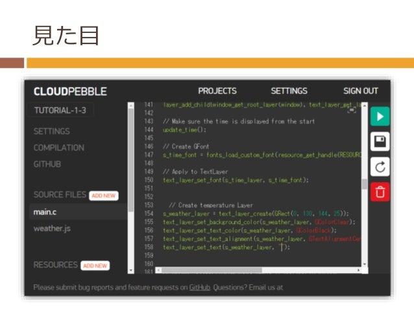Screen dimensions: 414x310
Task: Open sidebar SETTINGS page
Action: tap(51, 131)
